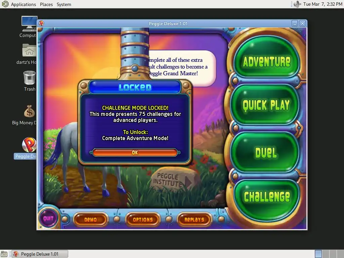Open the Places menu
Image resolution: width=344 pixels, height=258 pixels.
click(46, 4)
